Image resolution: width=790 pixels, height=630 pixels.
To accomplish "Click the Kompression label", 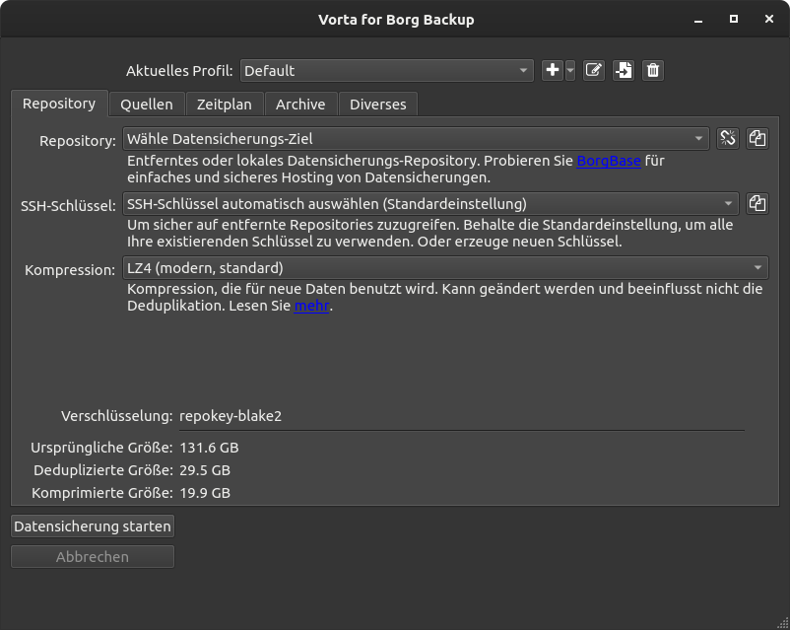I will coord(70,270).
